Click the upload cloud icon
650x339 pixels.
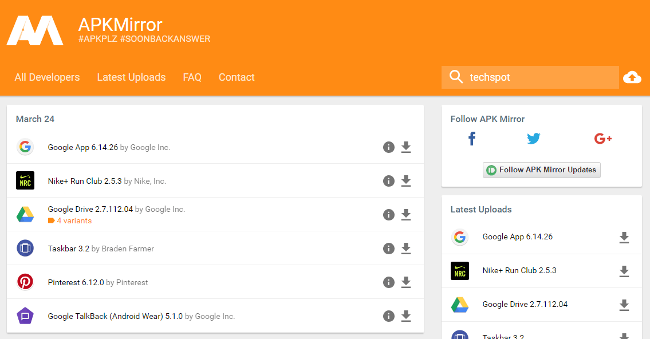[x=632, y=77]
